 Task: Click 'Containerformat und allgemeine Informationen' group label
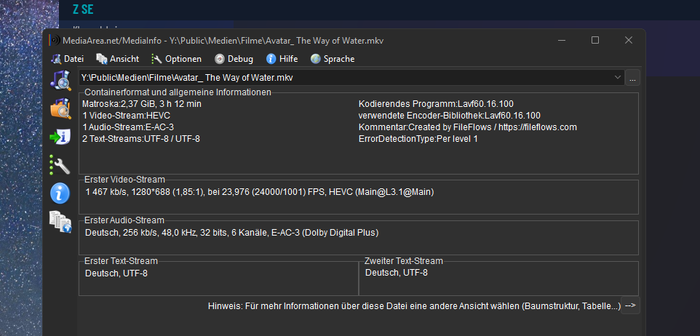[x=178, y=92]
